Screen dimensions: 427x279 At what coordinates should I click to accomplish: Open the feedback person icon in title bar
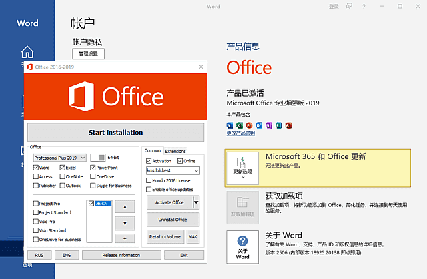pyautogui.click(x=349, y=6)
